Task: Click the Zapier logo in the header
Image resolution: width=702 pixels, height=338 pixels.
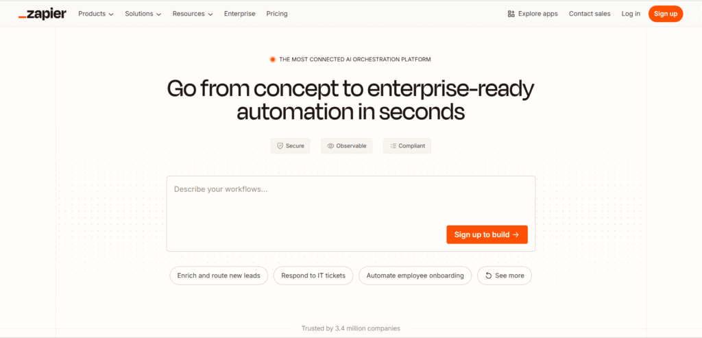Action: (42, 14)
